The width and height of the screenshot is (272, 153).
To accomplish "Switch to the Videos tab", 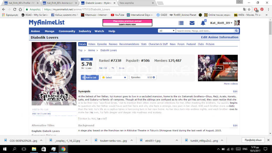I will tap(92, 44).
